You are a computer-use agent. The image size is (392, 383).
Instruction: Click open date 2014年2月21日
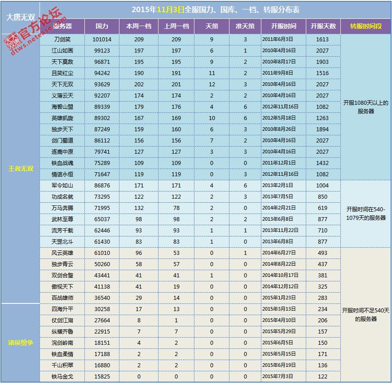(279, 208)
